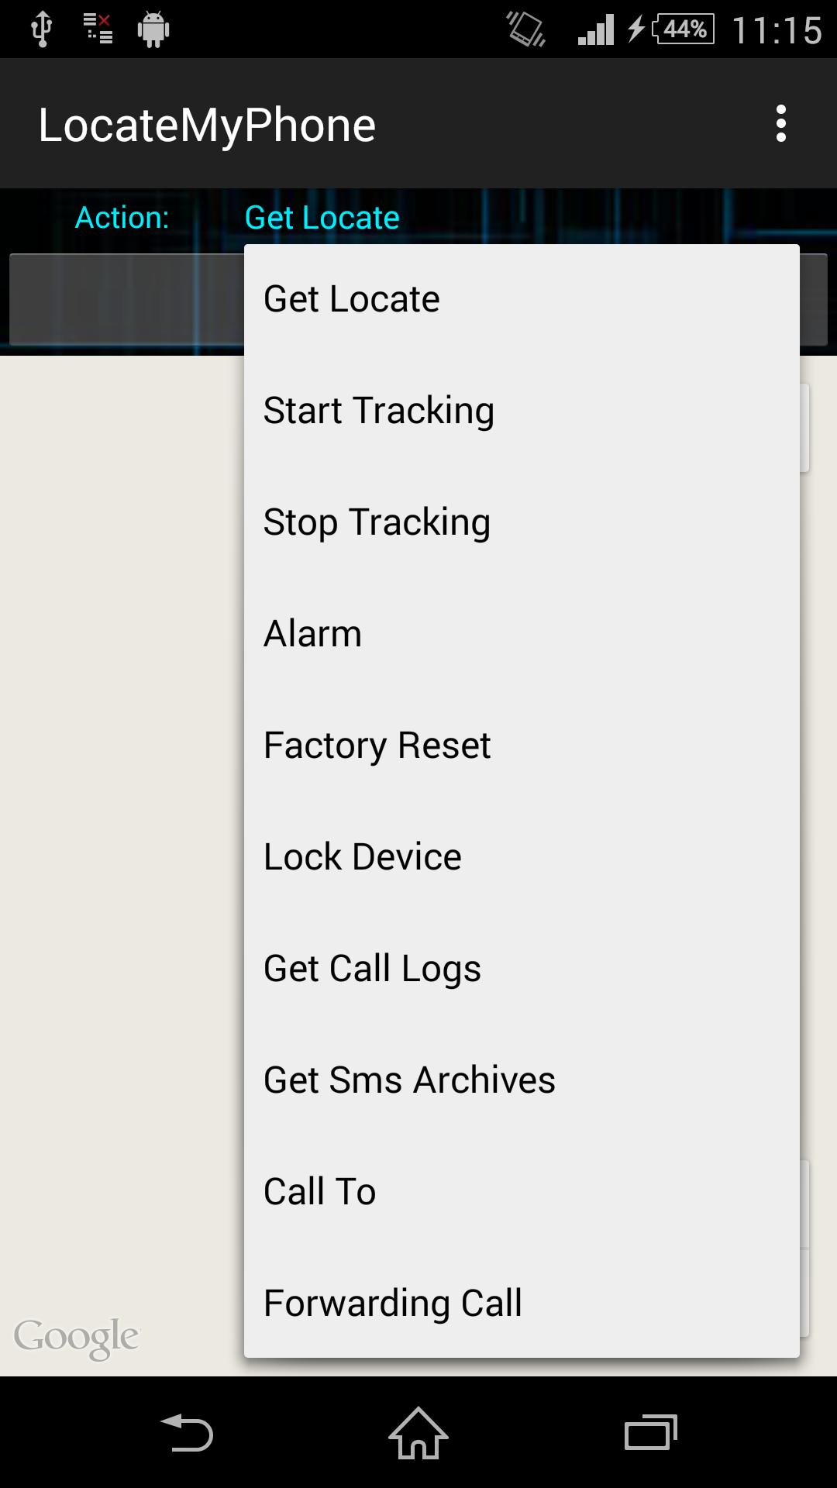
Task: Tap the battery 44% indicator
Action: [684, 29]
